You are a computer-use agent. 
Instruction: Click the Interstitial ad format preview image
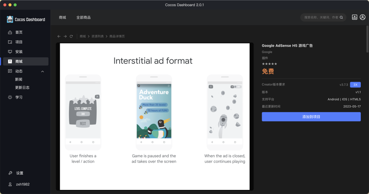click(155, 116)
